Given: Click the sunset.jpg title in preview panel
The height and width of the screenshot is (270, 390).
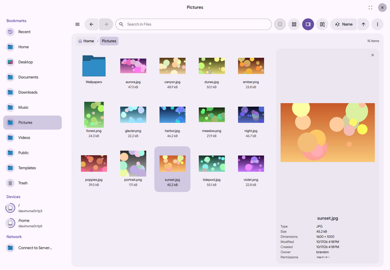Looking at the screenshot, I should [x=328, y=218].
